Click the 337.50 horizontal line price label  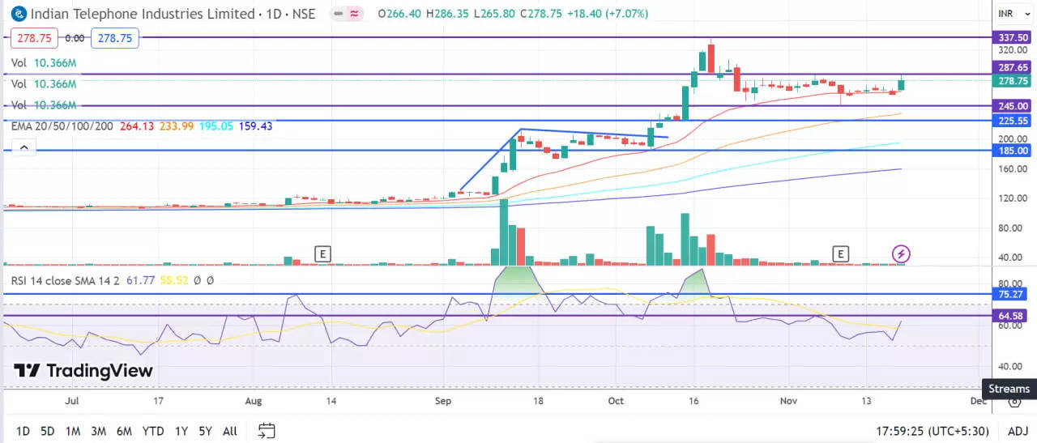[1014, 37]
